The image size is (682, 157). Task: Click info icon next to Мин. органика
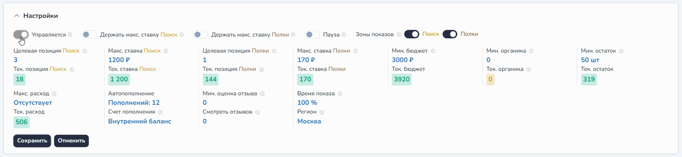click(531, 51)
